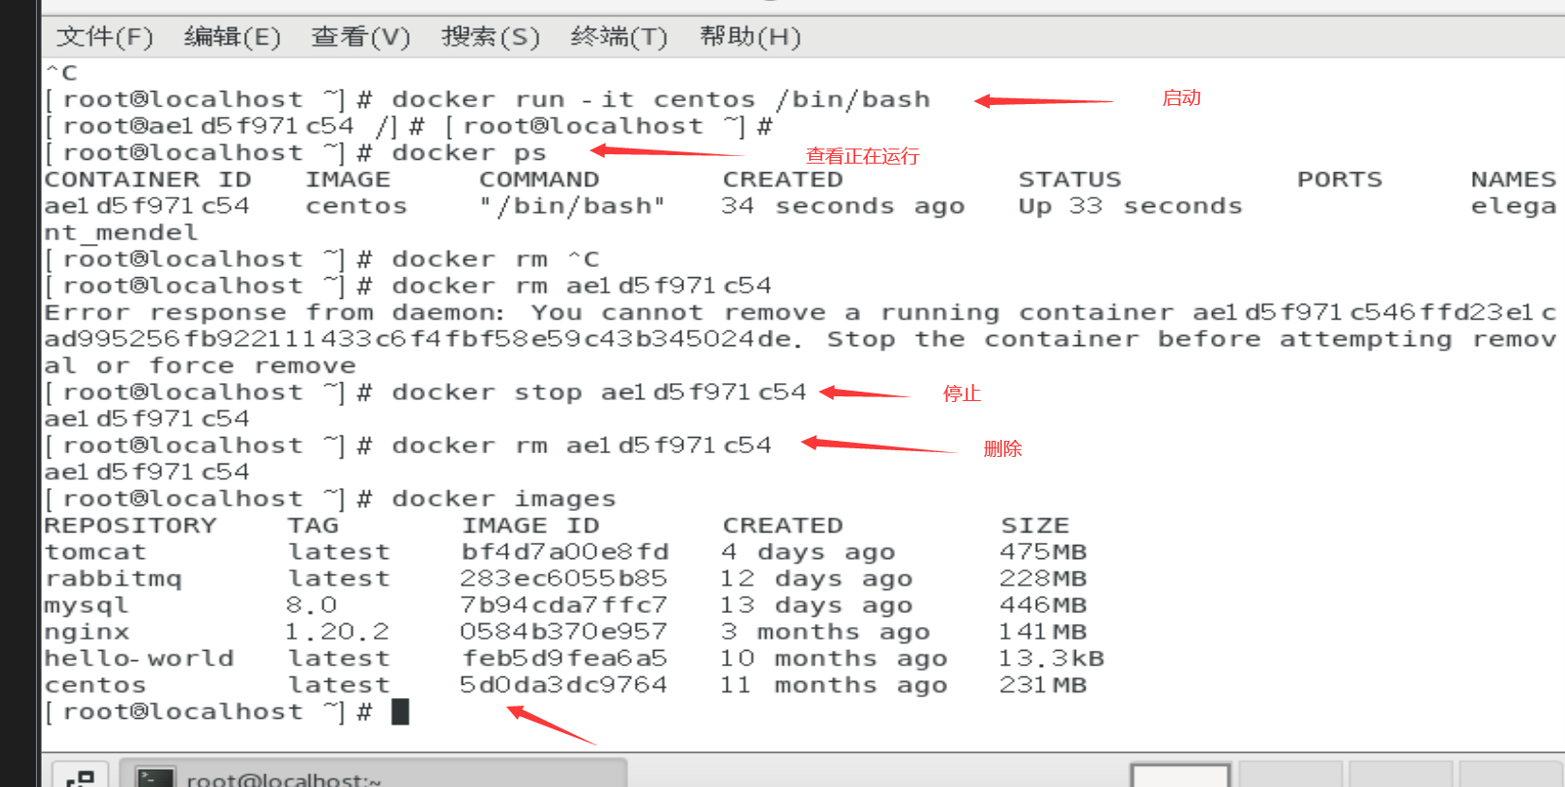Click the 'mysql' repository name
This screenshot has height=787, width=1565.
pyautogui.click(x=86, y=605)
